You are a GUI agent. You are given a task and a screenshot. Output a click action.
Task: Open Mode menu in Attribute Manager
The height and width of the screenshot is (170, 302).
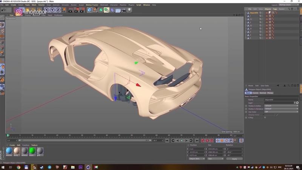point(251,86)
